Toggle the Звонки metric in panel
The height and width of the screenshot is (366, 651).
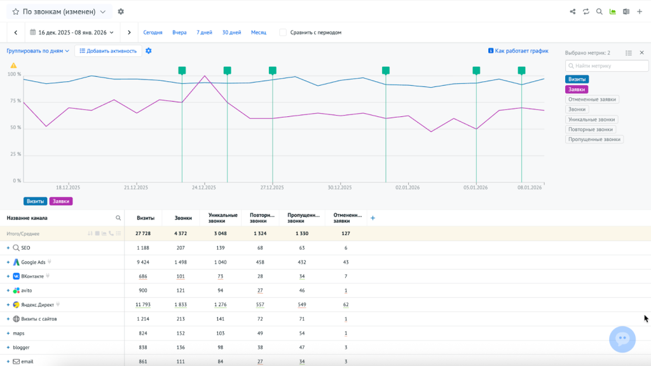pyautogui.click(x=577, y=109)
